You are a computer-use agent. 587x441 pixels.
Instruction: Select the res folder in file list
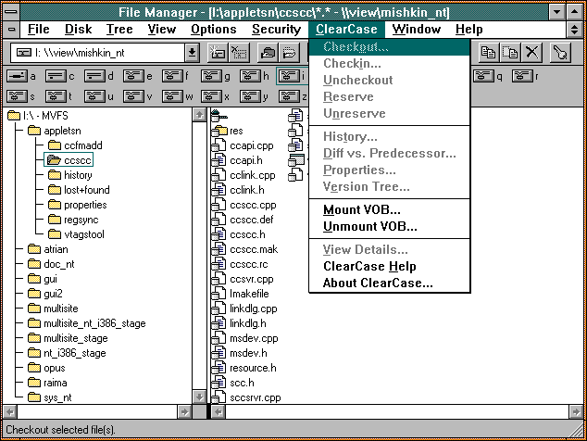tap(227, 131)
